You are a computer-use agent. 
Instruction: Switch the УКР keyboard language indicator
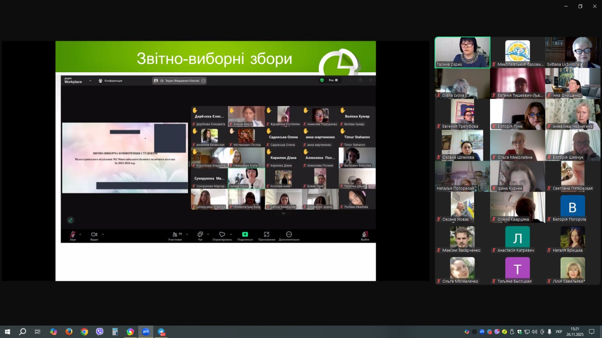click(559, 332)
